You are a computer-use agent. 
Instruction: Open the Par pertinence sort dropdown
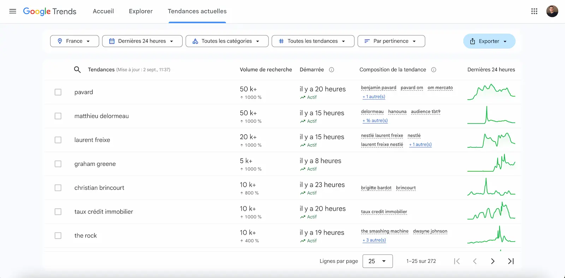[x=391, y=41]
